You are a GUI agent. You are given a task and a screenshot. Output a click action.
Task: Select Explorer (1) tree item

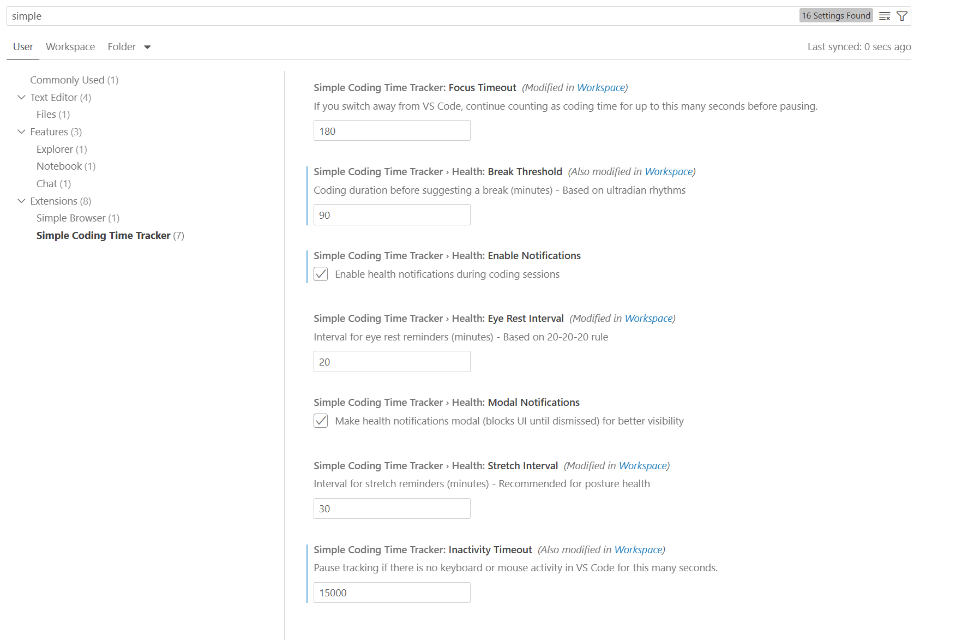[x=62, y=149]
